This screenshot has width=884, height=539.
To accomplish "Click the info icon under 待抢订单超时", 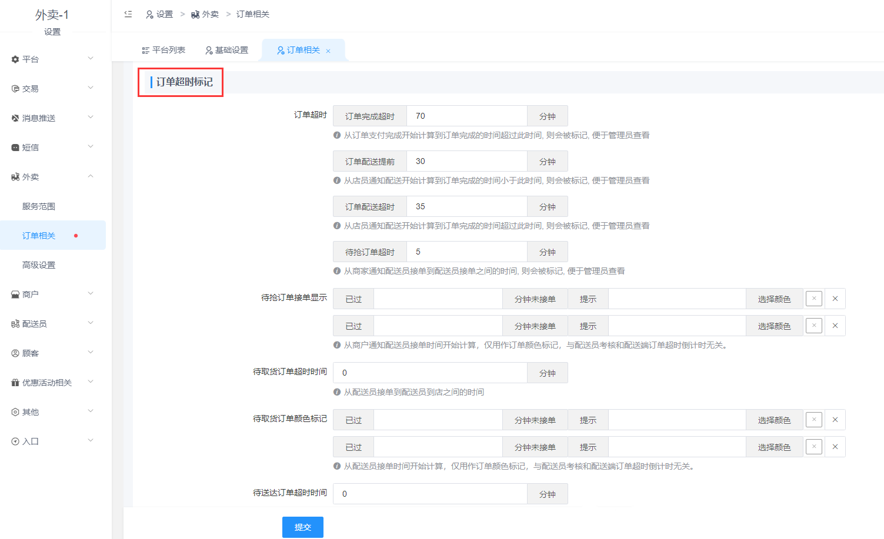I will click(337, 271).
